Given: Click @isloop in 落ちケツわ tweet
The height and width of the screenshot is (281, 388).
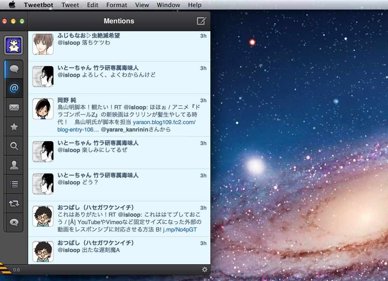Looking at the screenshot, I should point(69,43).
